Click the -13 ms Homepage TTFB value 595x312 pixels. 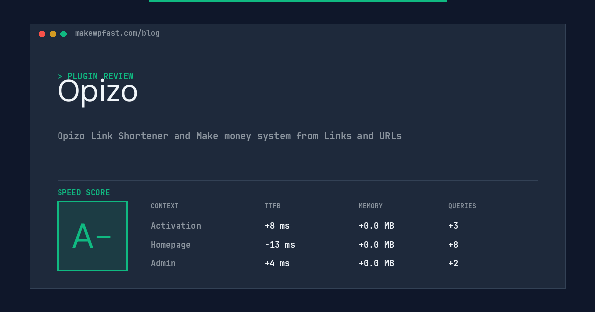coord(280,245)
